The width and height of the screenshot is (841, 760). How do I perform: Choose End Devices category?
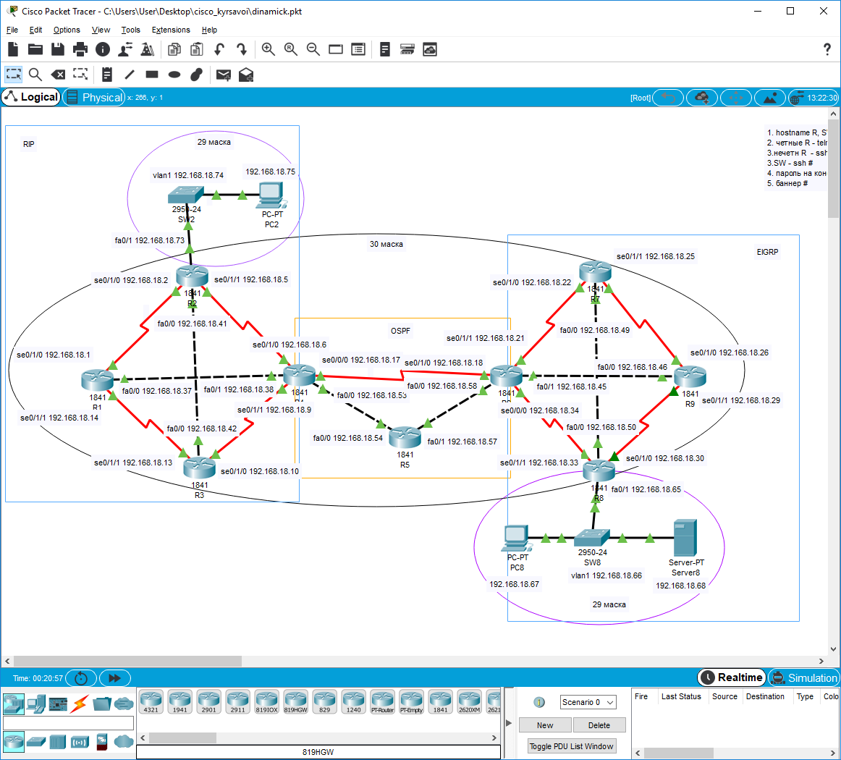36,703
